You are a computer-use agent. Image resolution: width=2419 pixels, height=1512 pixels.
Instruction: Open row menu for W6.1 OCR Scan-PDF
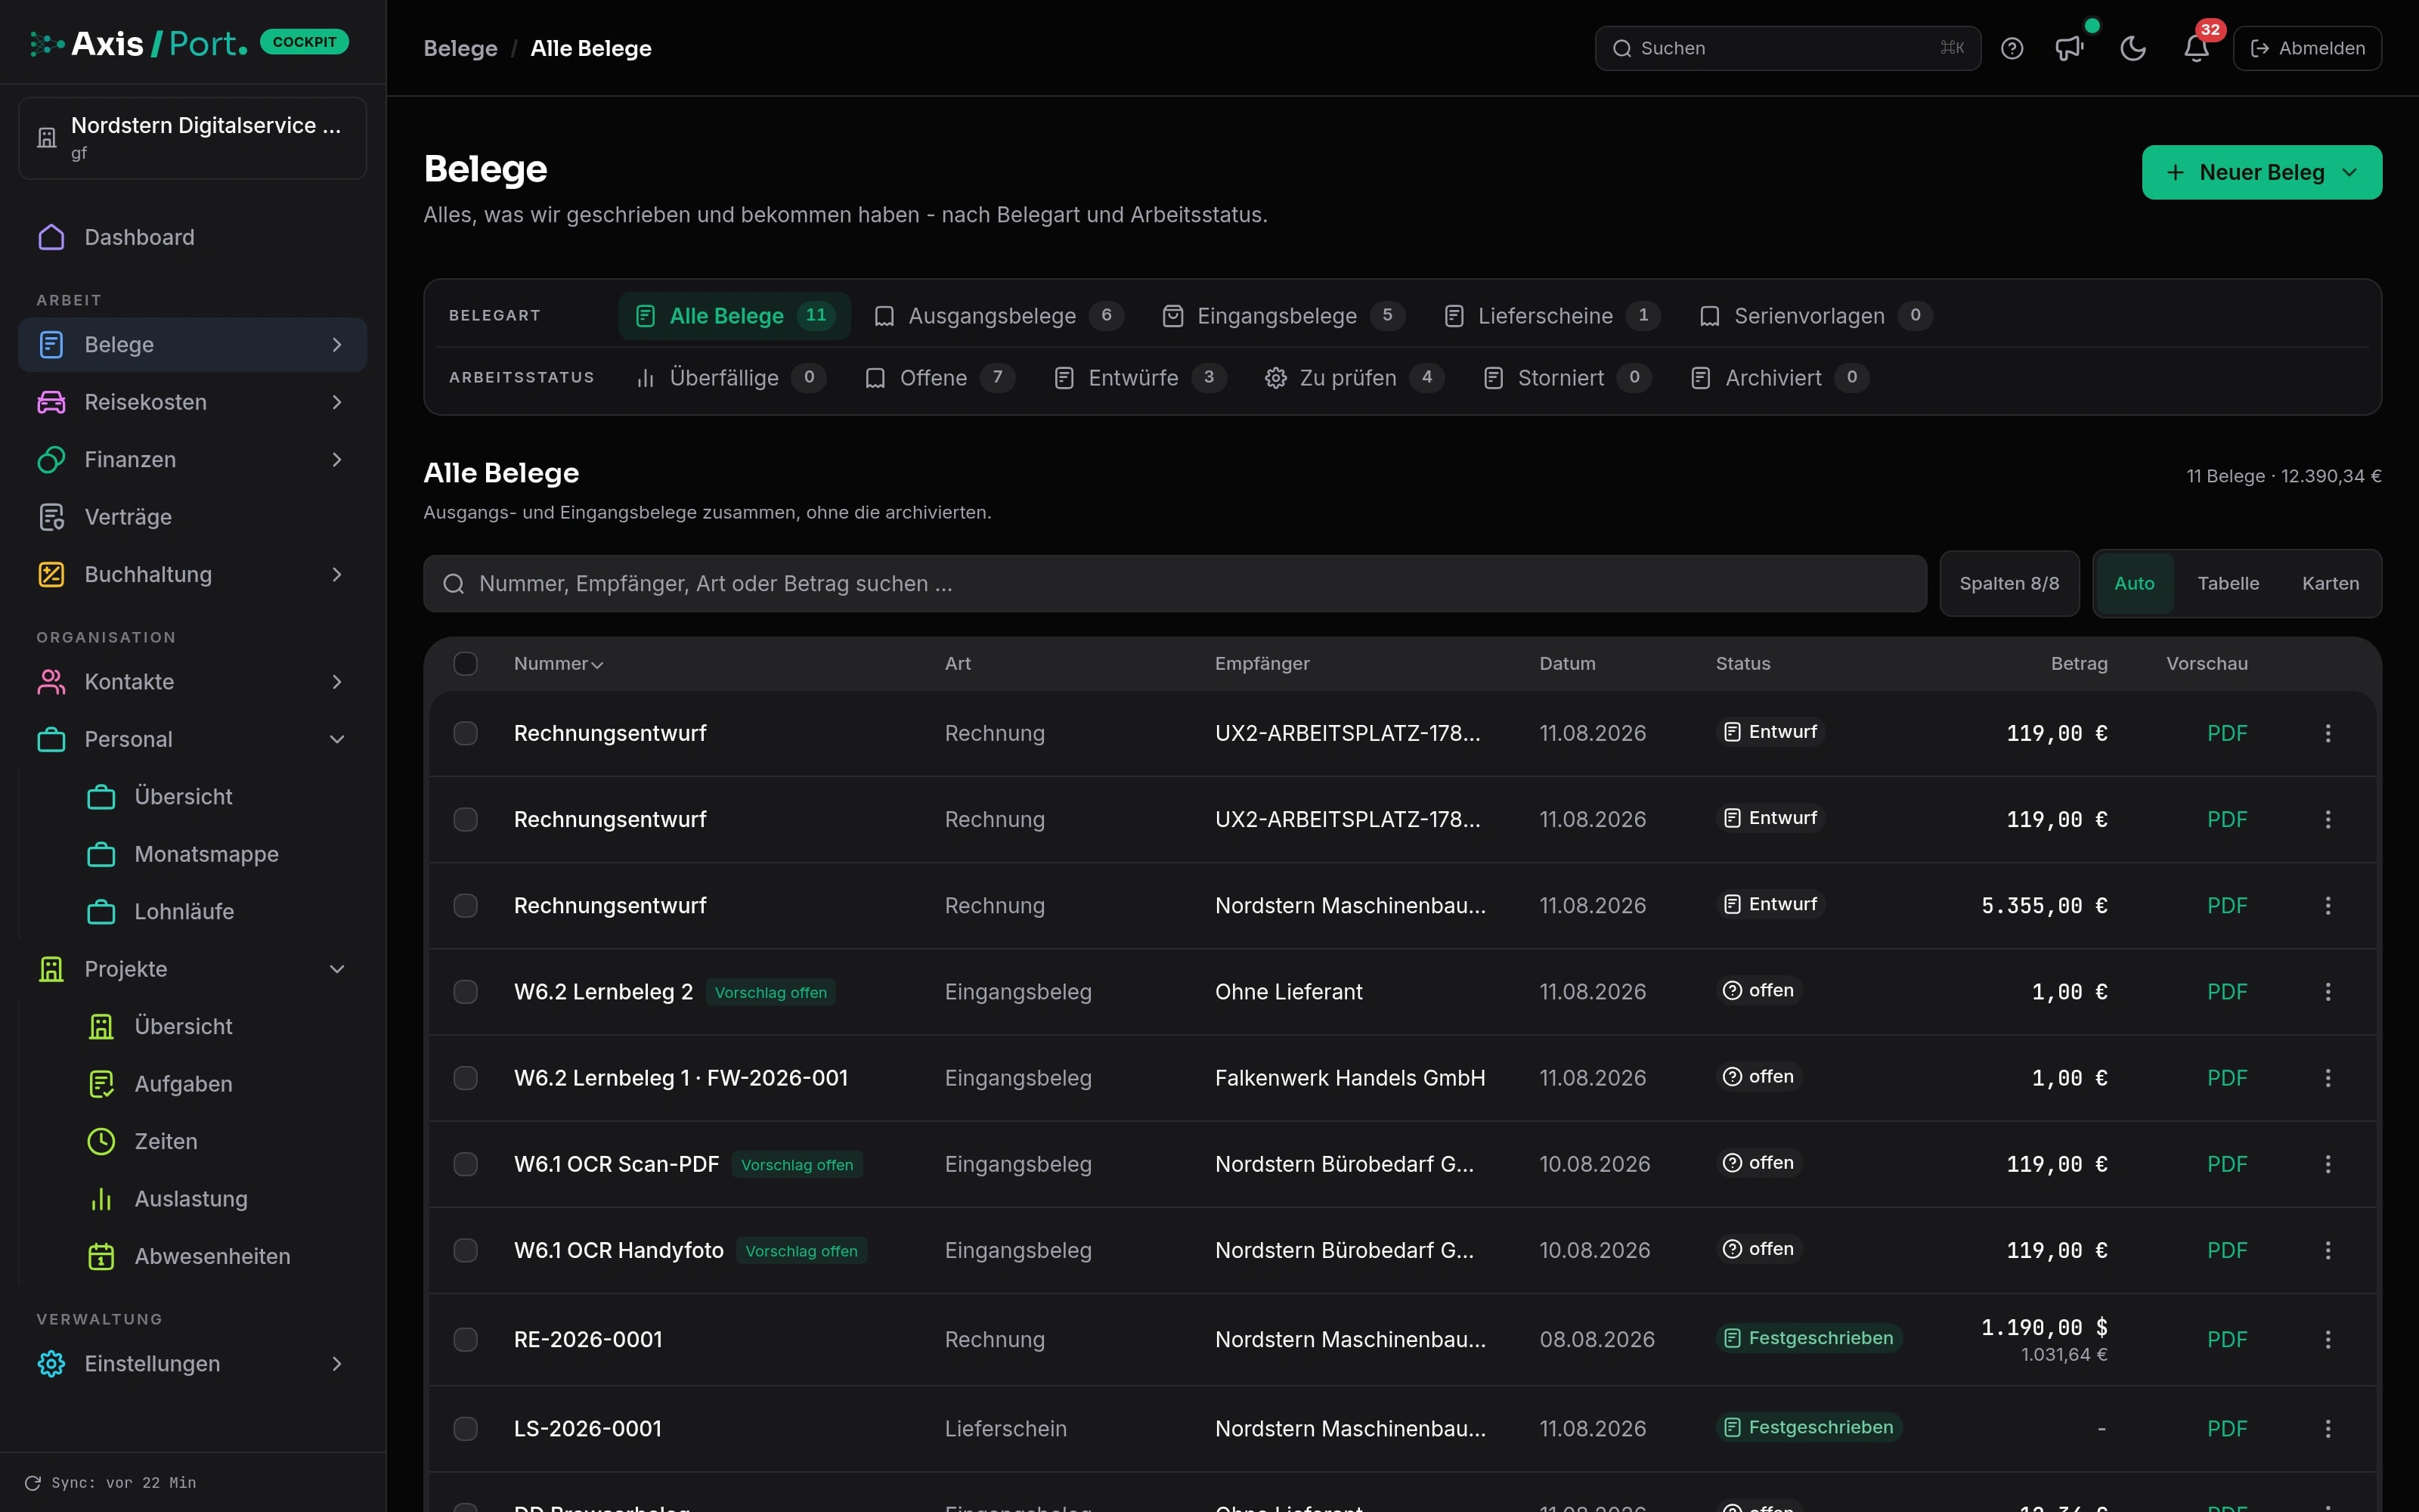click(2327, 1164)
